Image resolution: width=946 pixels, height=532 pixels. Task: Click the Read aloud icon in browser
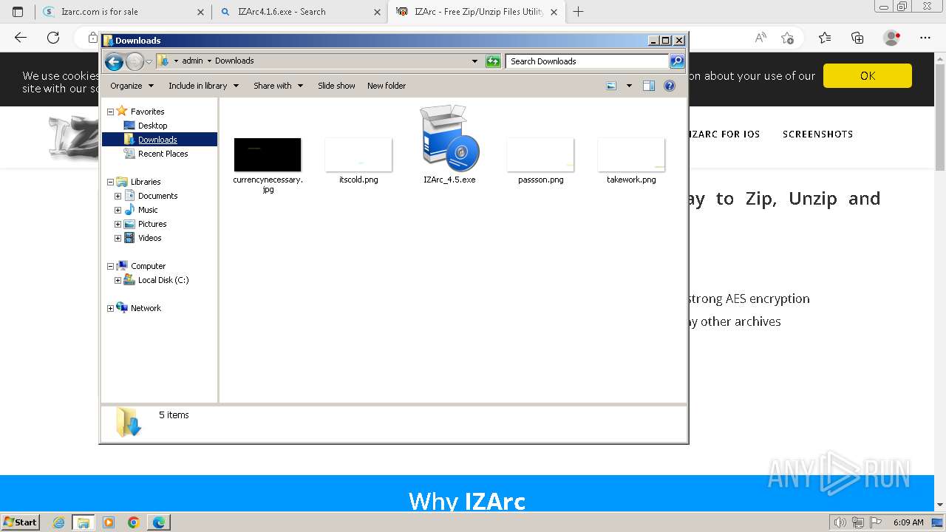point(760,38)
